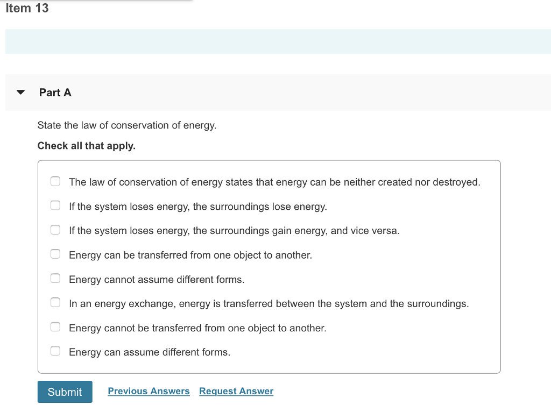Check 'Energy cannot be transferred' option

pyautogui.click(x=55, y=327)
